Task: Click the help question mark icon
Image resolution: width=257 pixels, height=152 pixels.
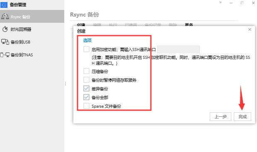Action: [x=220, y=3]
